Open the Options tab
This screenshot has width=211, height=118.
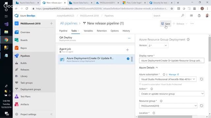pyautogui.click(x=115, y=31)
